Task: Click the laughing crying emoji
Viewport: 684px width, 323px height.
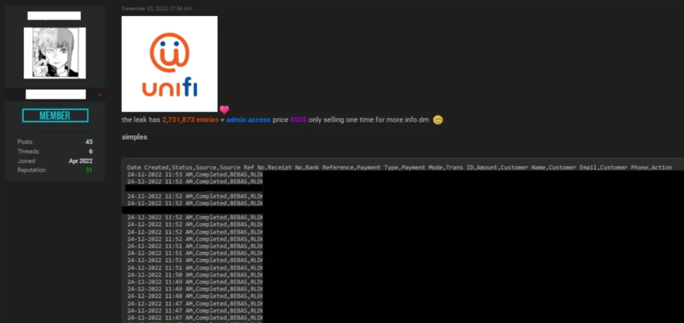Action: (438, 120)
